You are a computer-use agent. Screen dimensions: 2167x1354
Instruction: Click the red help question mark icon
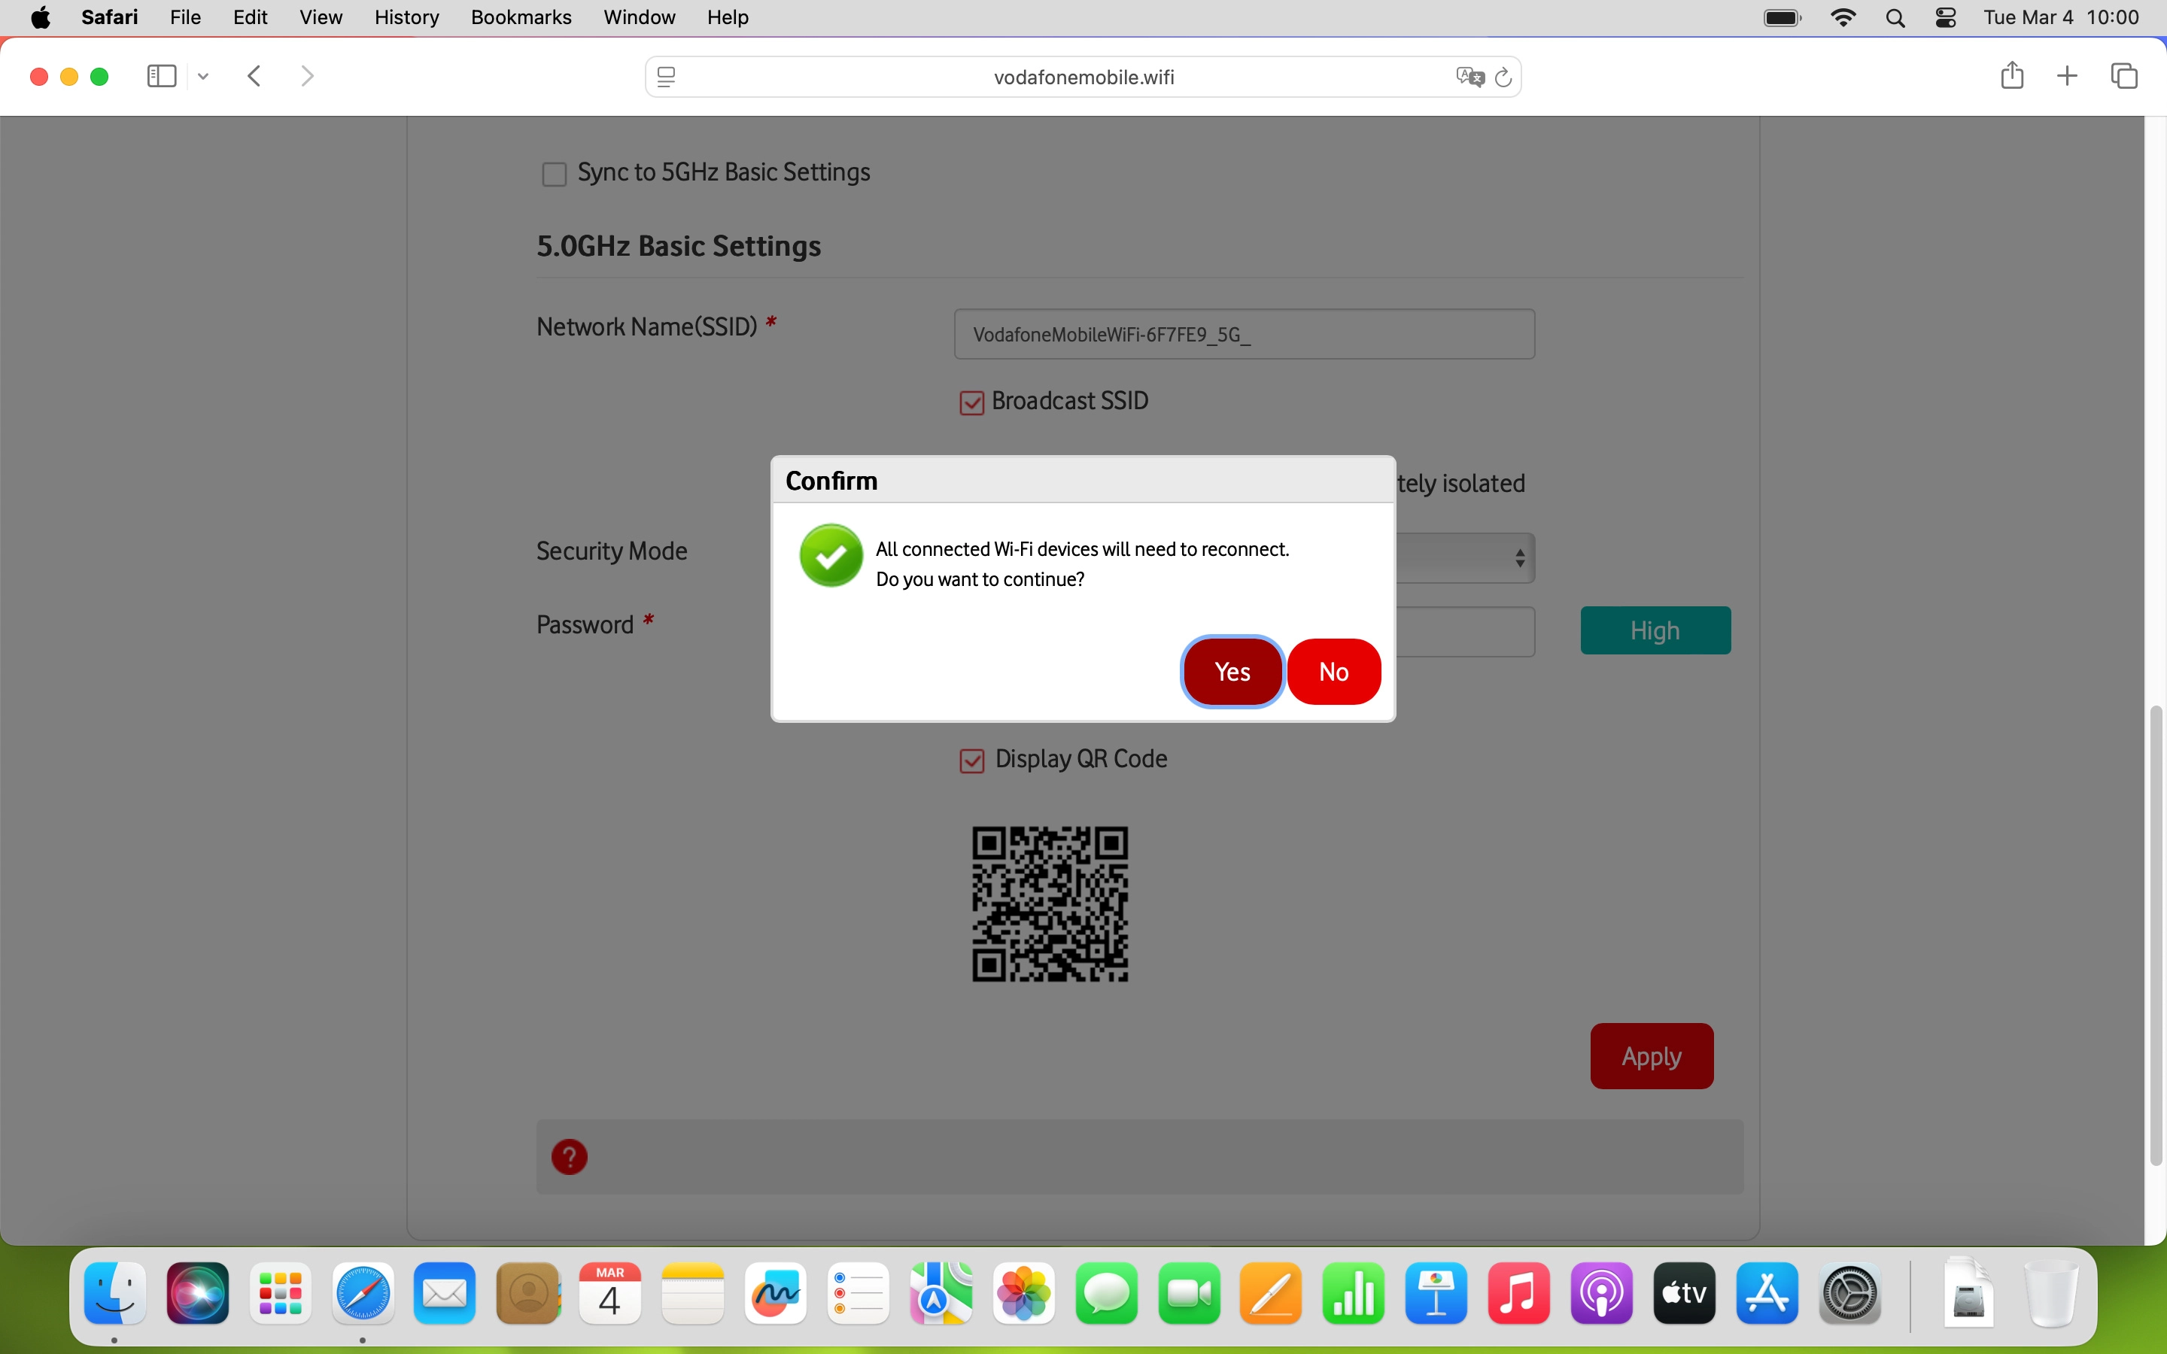[x=570, y=1156]
